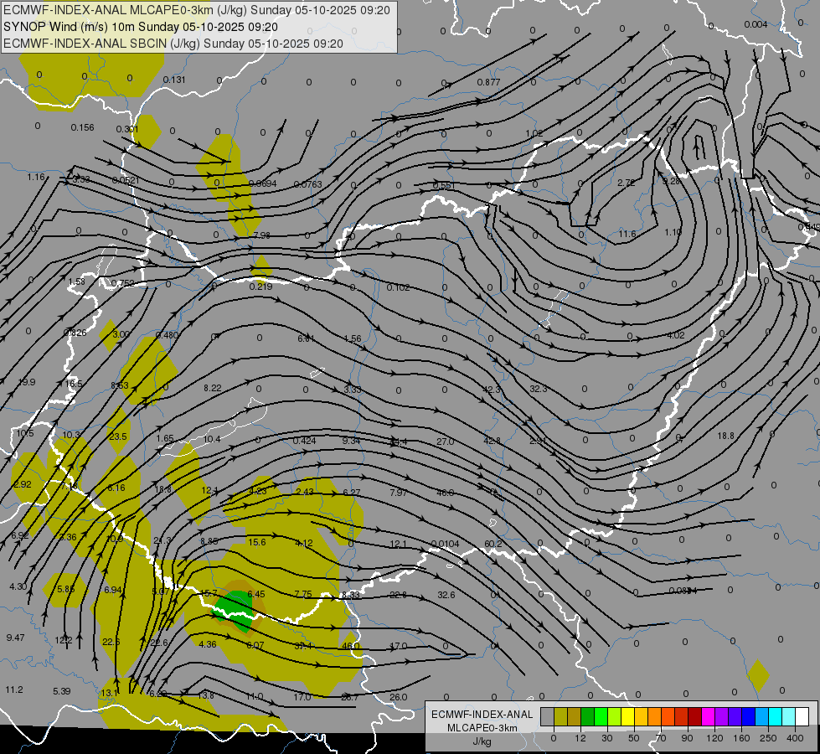Click the map value 19.9
The height and width of the screenshot is (754, 820).
27,383
